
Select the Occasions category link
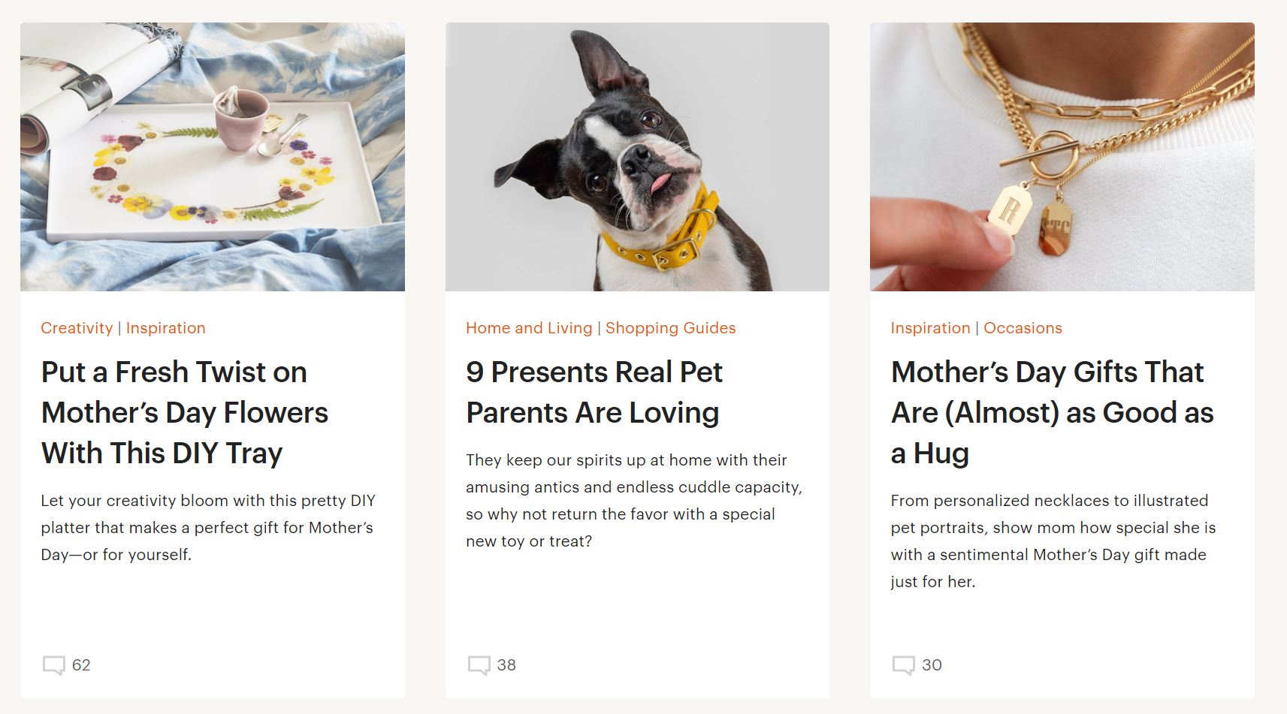[x=1023, y=328]
